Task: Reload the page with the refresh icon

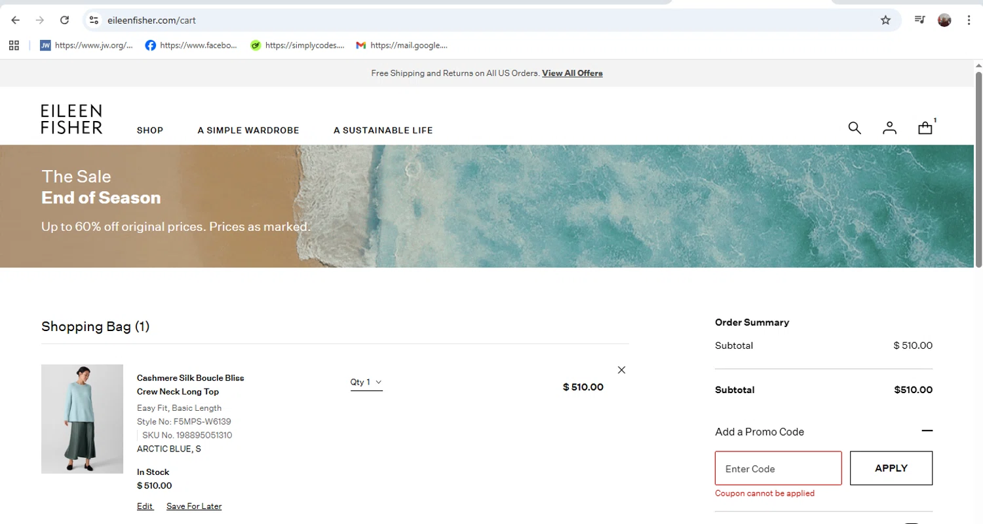Action: click(64, 20)
